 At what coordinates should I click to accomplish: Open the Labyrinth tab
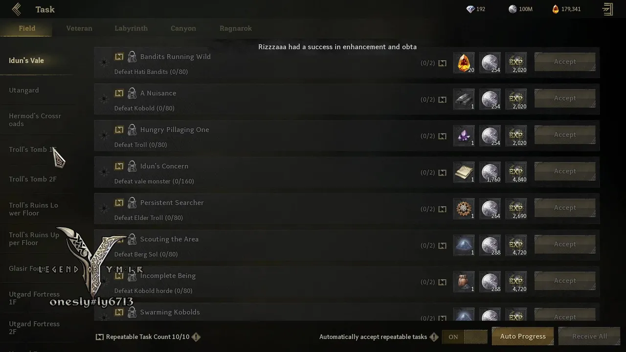[x=131, y=28]
